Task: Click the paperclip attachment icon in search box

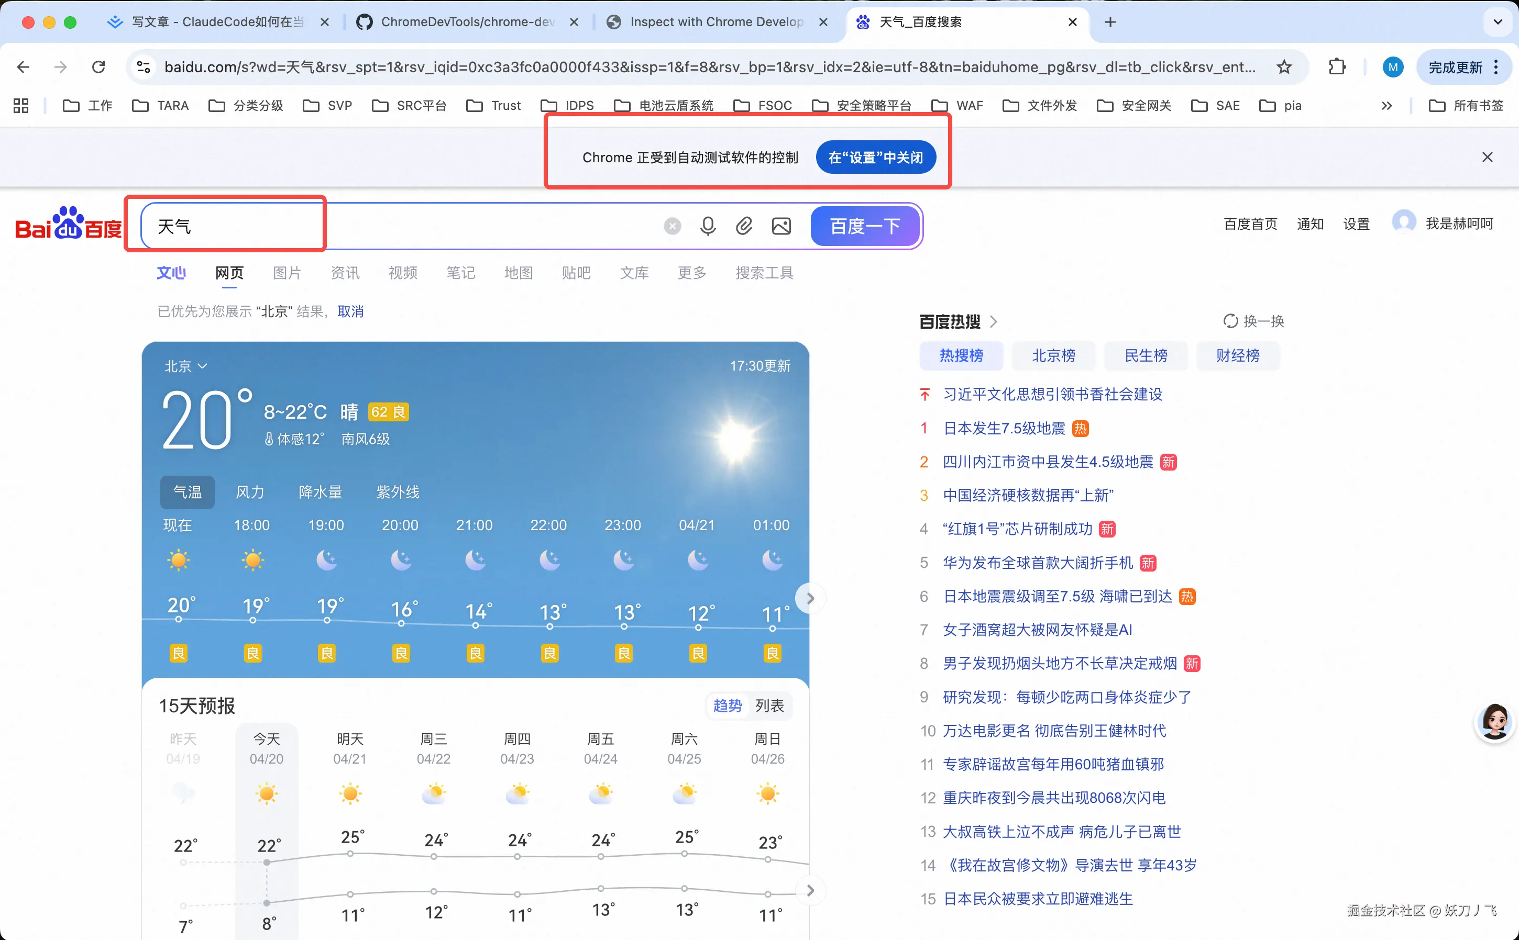Action: pos(744,226)
